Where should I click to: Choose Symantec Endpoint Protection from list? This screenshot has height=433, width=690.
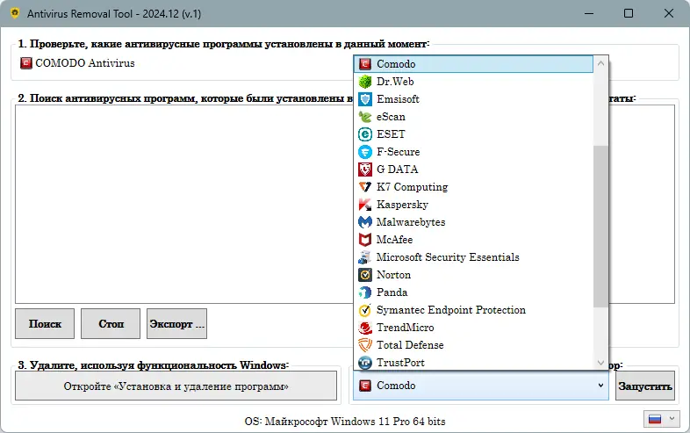click(x=450, y=310)
